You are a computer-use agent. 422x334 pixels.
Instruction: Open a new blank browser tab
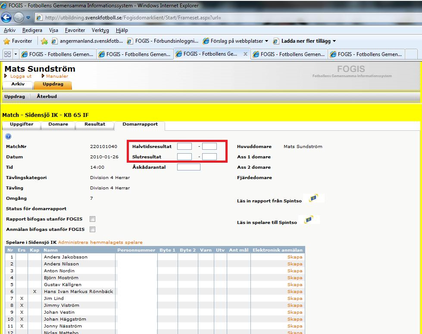(411, 54)
